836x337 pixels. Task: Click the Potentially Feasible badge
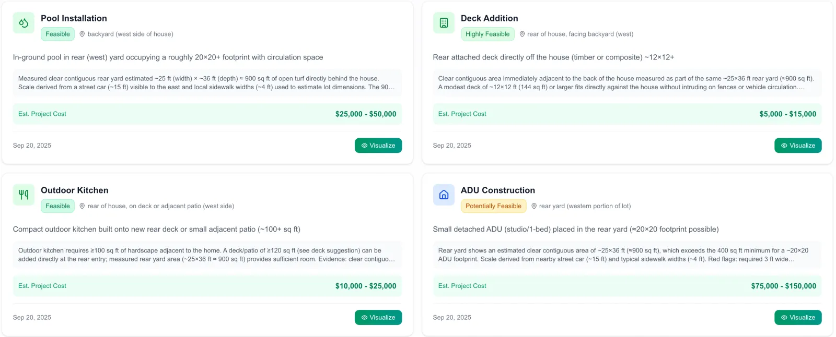(493, 206)
